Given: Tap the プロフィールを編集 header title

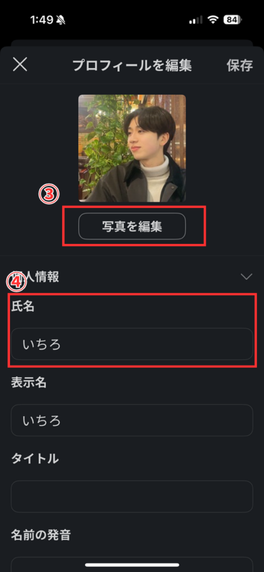Looking at the screenshot, I should pos(132,65).
